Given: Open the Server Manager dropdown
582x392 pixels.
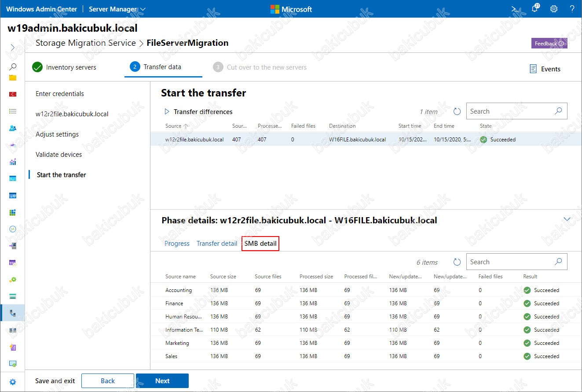Looking at the screenshot, I should point(117,9).
